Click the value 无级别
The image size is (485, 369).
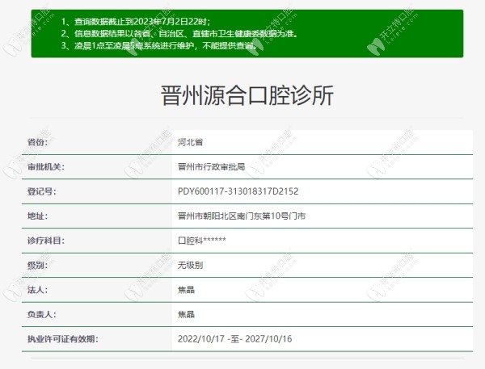(x=190, y=265)
